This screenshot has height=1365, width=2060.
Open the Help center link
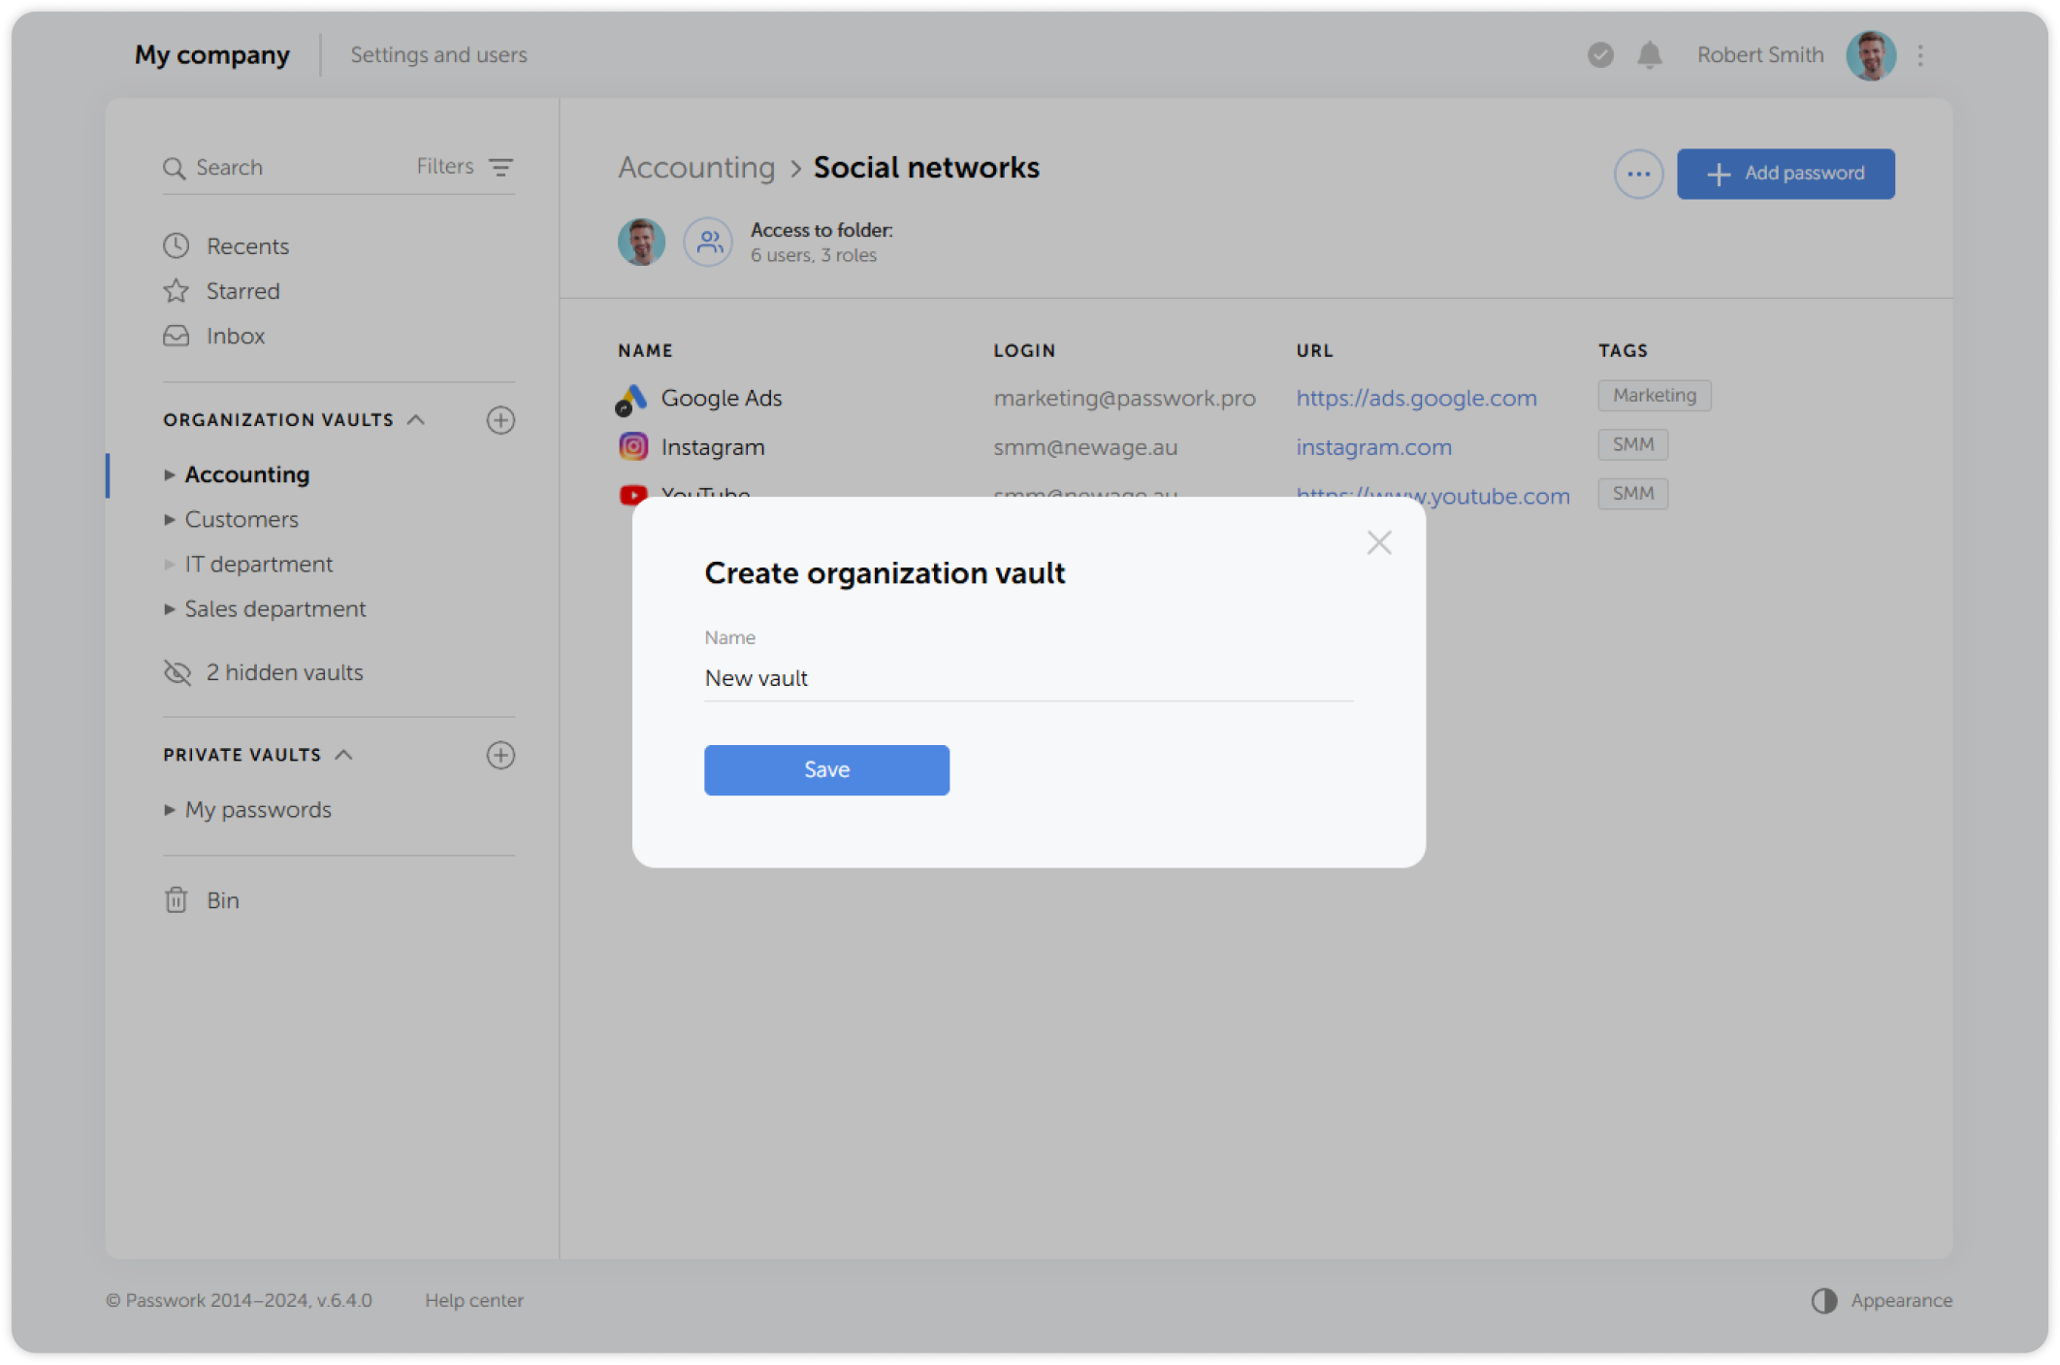point(474,1300)
